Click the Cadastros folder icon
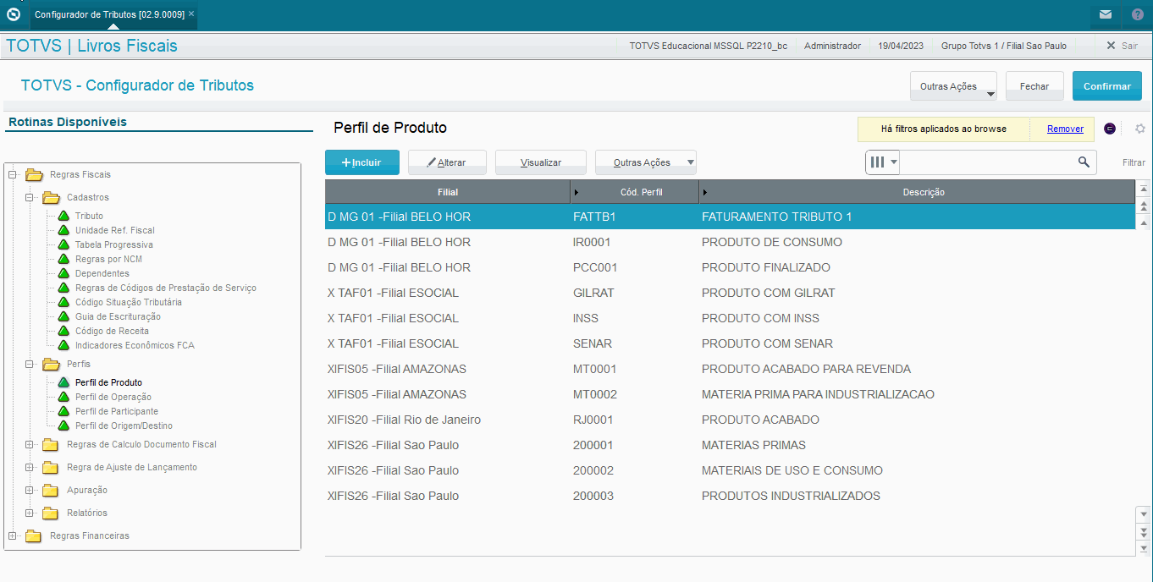Viewport: 1153px width, 582px height. click(51, 198)
